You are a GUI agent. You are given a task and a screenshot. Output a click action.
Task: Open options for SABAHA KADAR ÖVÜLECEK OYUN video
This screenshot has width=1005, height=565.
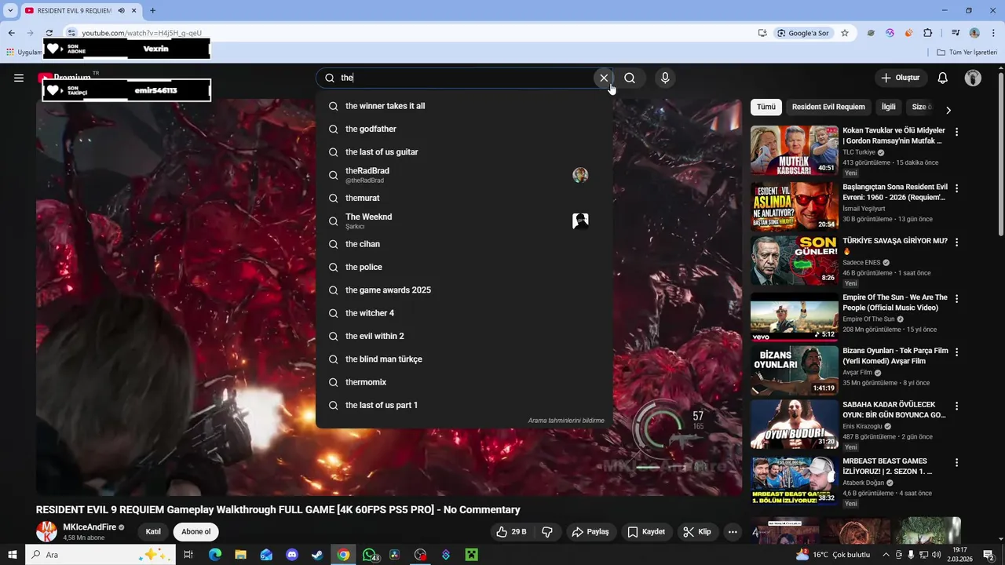[956, 406]
